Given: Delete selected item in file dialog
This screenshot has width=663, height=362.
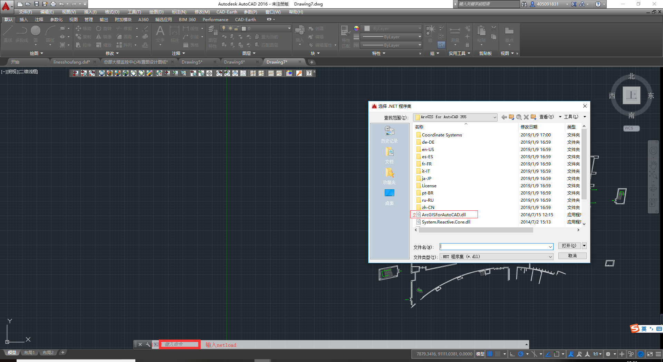Looking at the screenshot, I should point(526,117).
